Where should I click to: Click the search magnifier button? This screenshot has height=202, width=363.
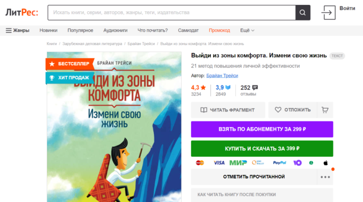coord(303,13)
